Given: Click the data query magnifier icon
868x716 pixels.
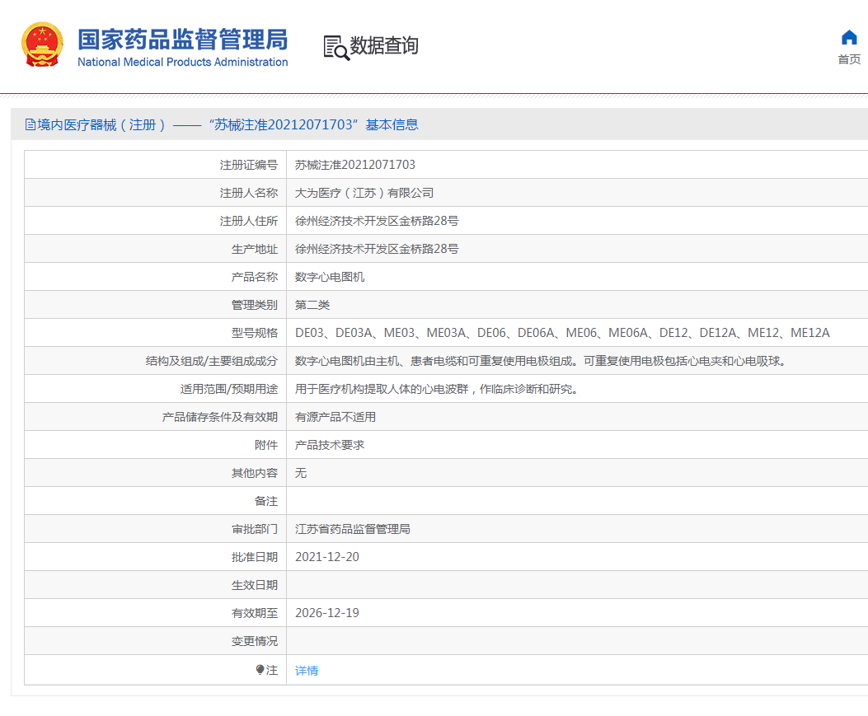Looking at the screenshot, I should (336, 48).
